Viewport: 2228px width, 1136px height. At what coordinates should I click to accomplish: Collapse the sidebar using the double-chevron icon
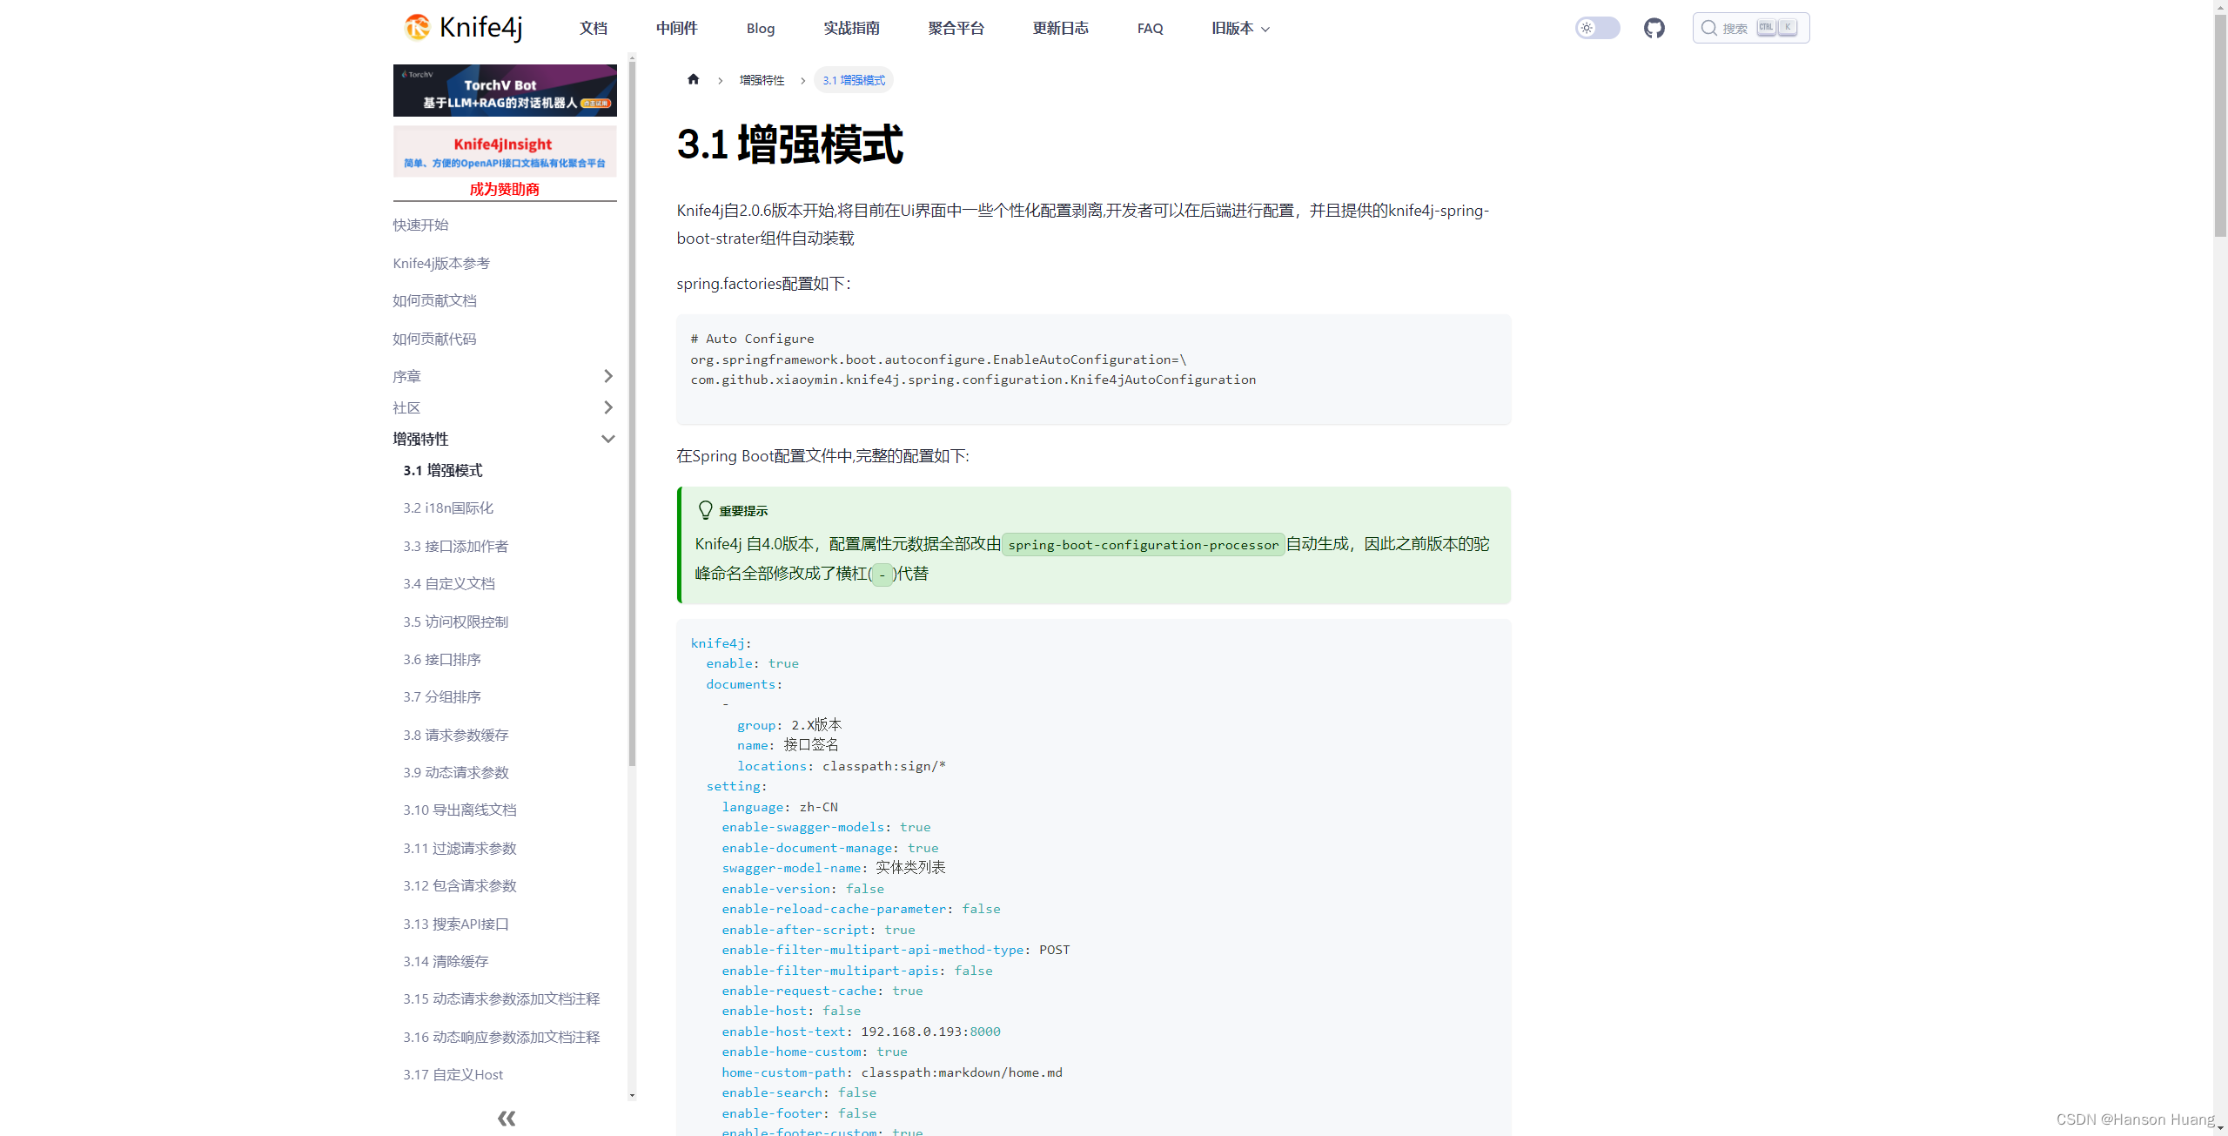[506, 1118]
